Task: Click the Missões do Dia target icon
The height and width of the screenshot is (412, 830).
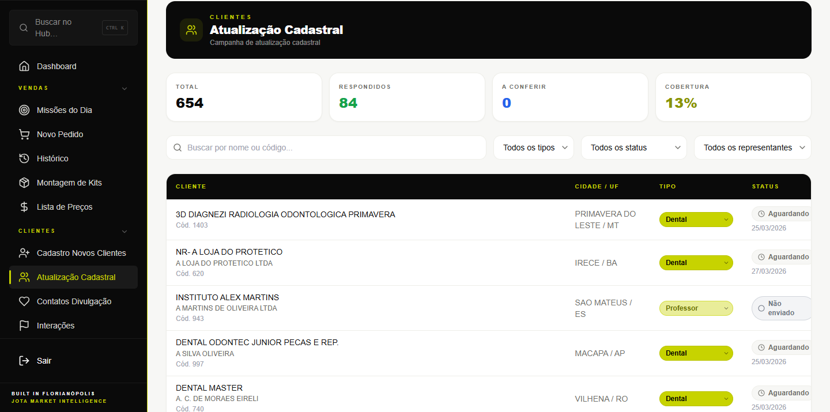Action: [x=24, y=110]
